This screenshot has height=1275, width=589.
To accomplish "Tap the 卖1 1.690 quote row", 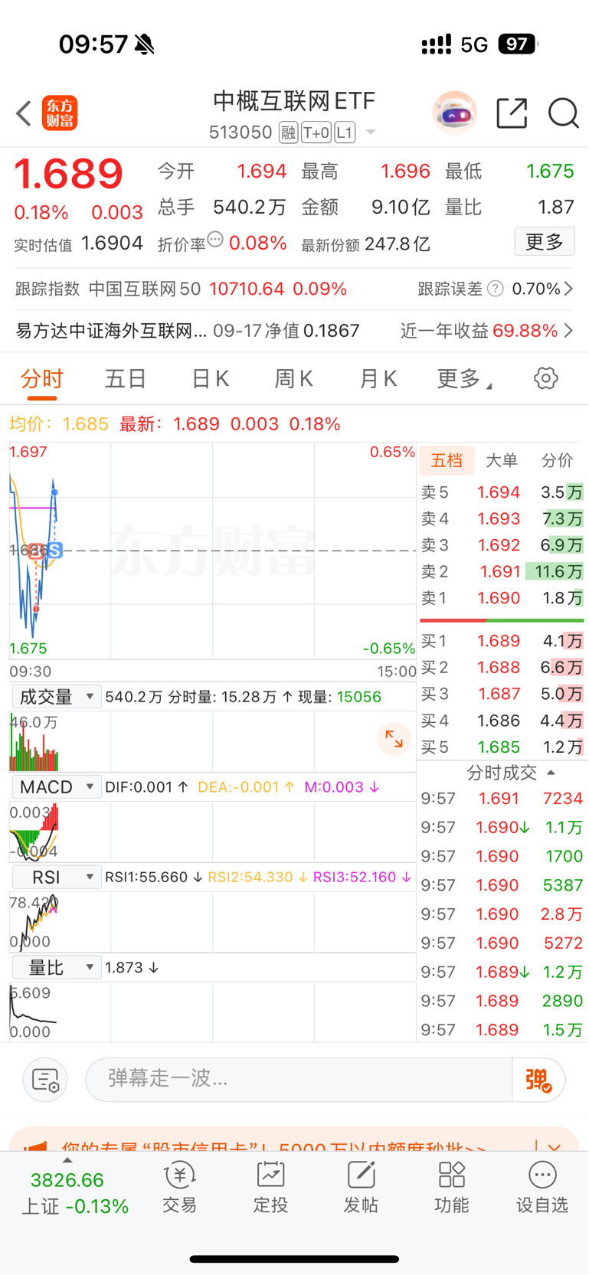I will pos(502,598).
